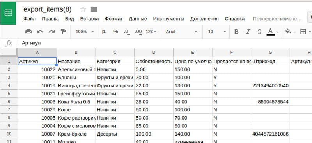The height and width of the screenshot is (143, 312).
Task: Star the export_items(8) document
Action: (x=83, y=9)
